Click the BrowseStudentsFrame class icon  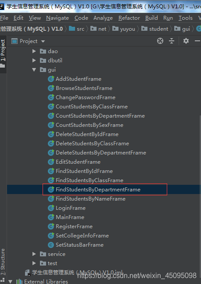click(x=51, y=88)
